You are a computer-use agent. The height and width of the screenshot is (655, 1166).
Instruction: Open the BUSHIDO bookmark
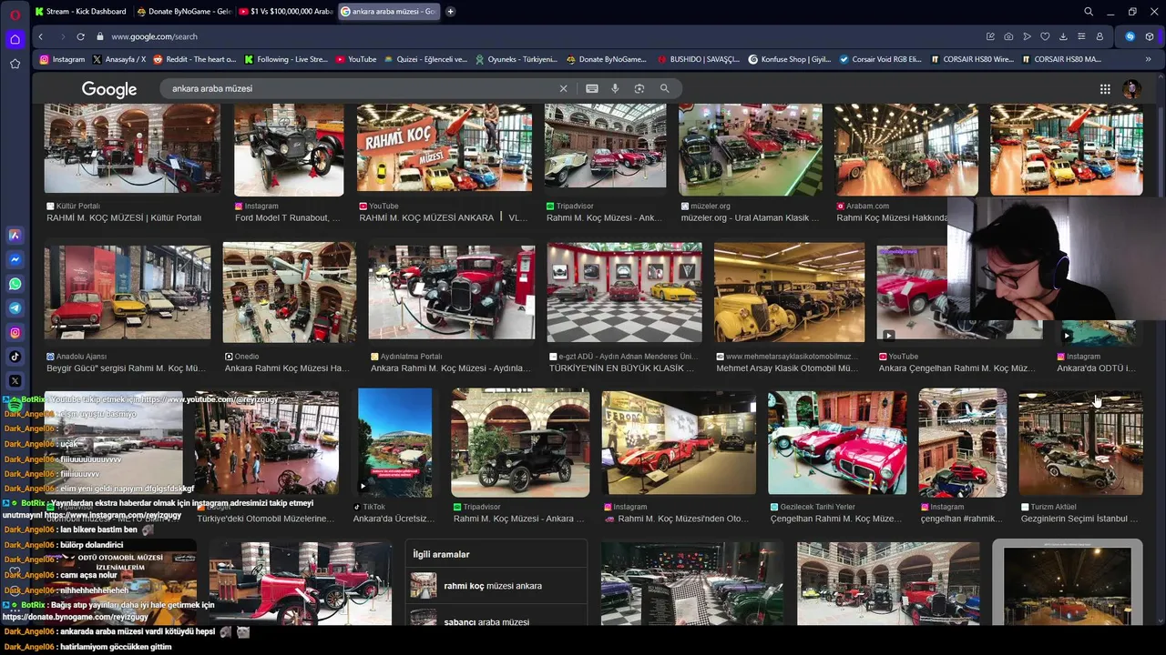[x=697, y=59]
